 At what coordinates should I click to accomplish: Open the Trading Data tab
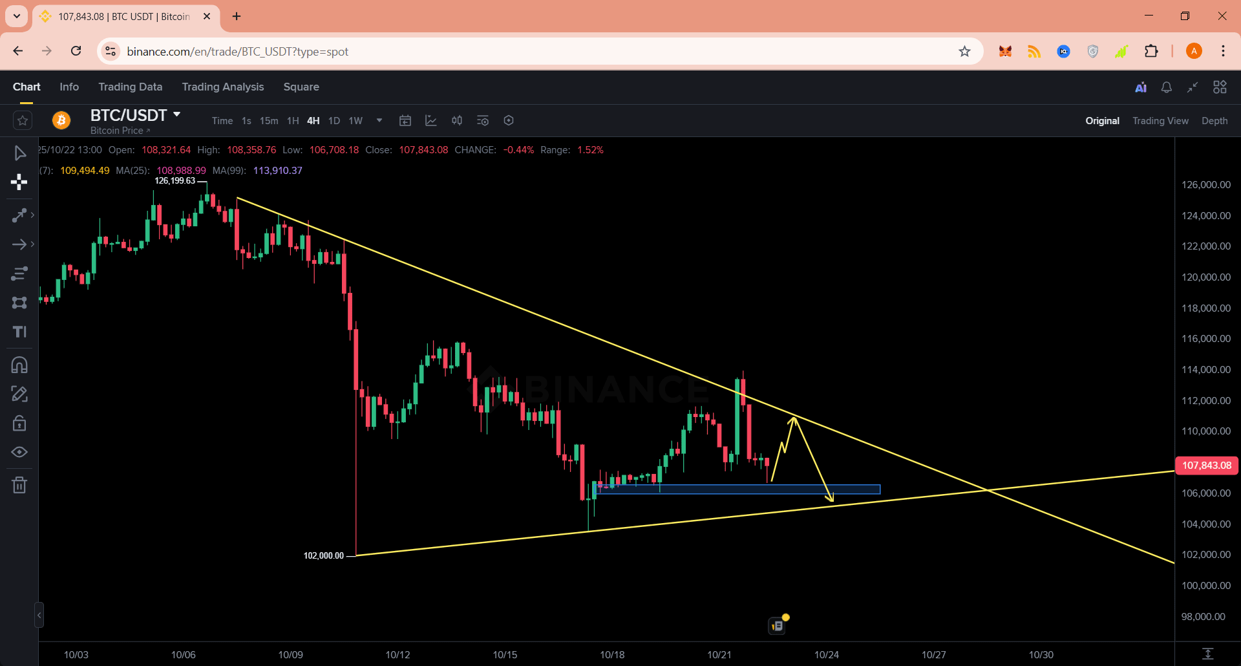(130, 87)
